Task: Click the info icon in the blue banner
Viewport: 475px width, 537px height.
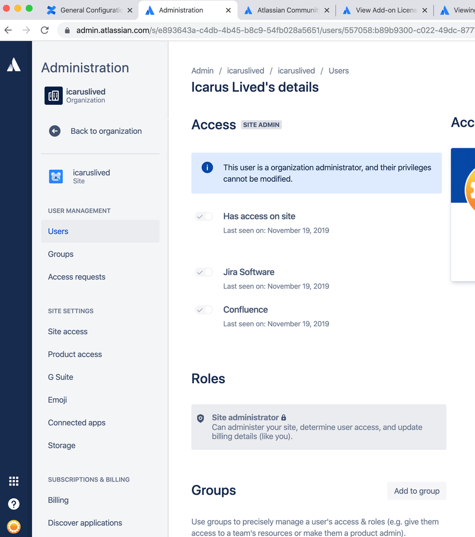Action: point(207,168)
